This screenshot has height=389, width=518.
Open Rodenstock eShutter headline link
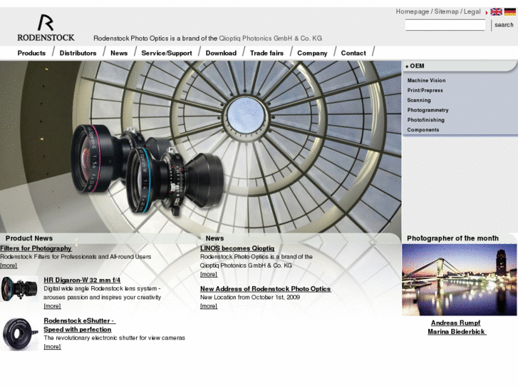pyautogui.click(x=79, y=325)
